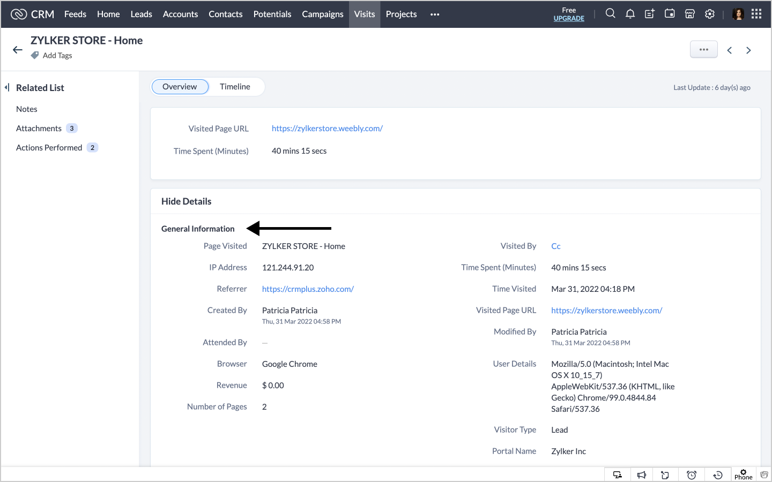Open the more modules ellipsis in navbar

(x=435, y=14)
